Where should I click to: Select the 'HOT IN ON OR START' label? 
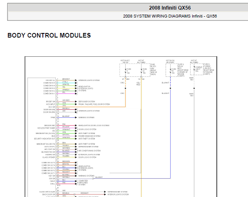[x=170, y=61]
